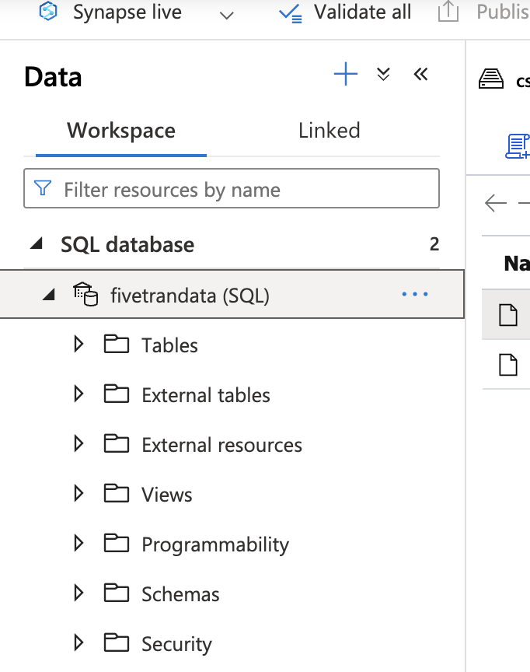Switch to the Workspace tab

tap(121, 131)
